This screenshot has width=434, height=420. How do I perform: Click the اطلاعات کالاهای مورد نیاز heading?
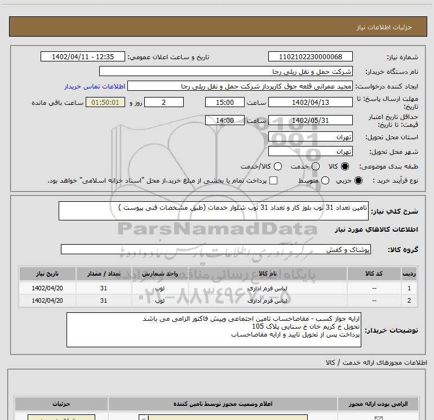376,229
